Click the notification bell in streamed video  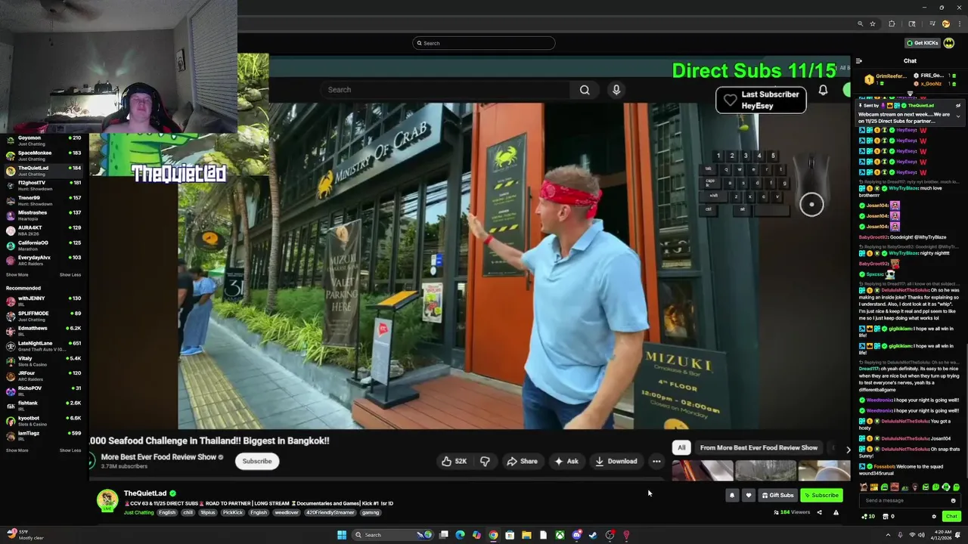(823, 90)
